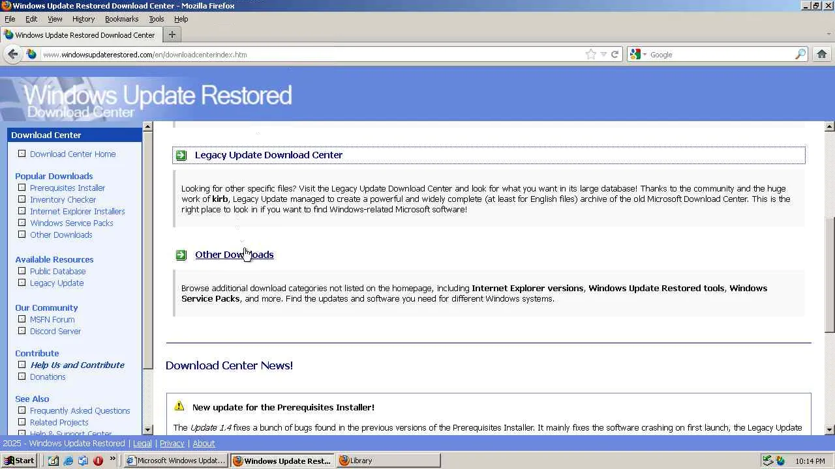835x469 pixels.
Task: Open a new tab with the plus button
Action: point(172,35)
